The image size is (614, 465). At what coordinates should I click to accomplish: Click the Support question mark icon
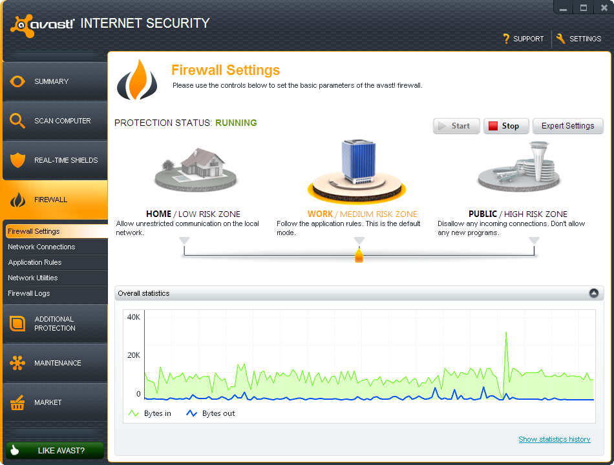pos(506,38)
